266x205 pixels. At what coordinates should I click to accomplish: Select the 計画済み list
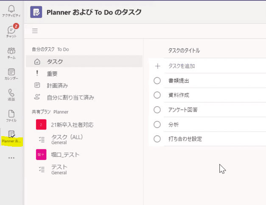click(57, 85)
